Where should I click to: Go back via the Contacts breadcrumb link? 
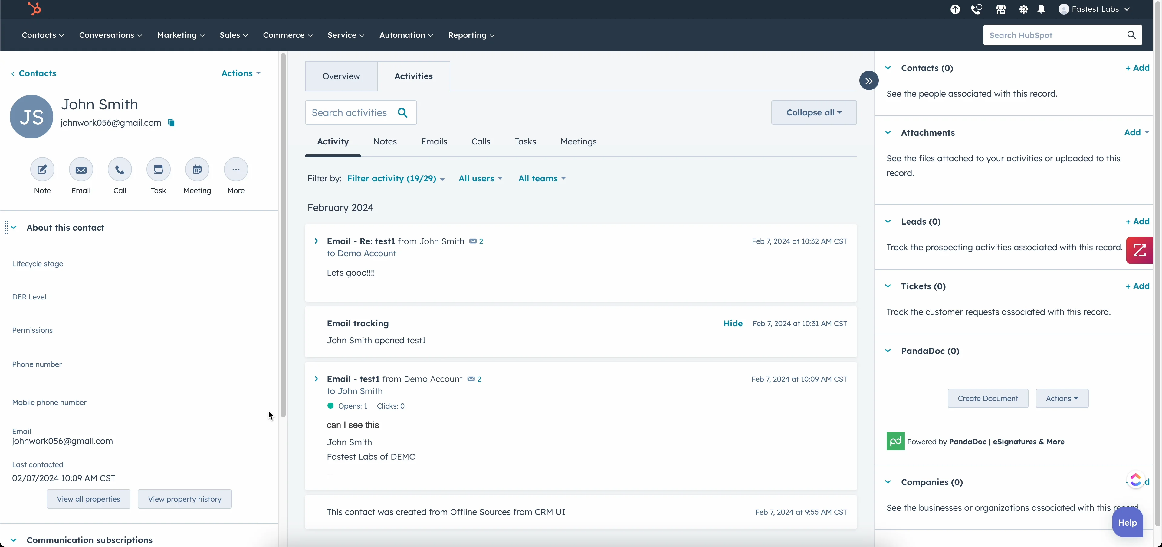34,73
